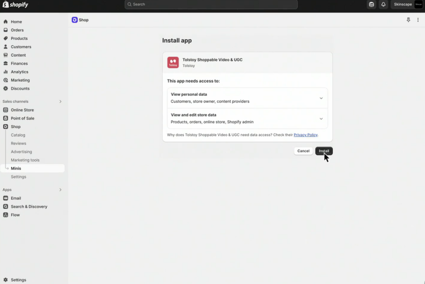Open the Privacy Policy link
This screenshot has width=425, height=284.
306,135
